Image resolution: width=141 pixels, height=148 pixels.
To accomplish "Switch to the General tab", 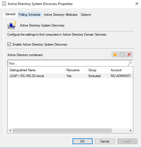I will [x=10, y=14].
